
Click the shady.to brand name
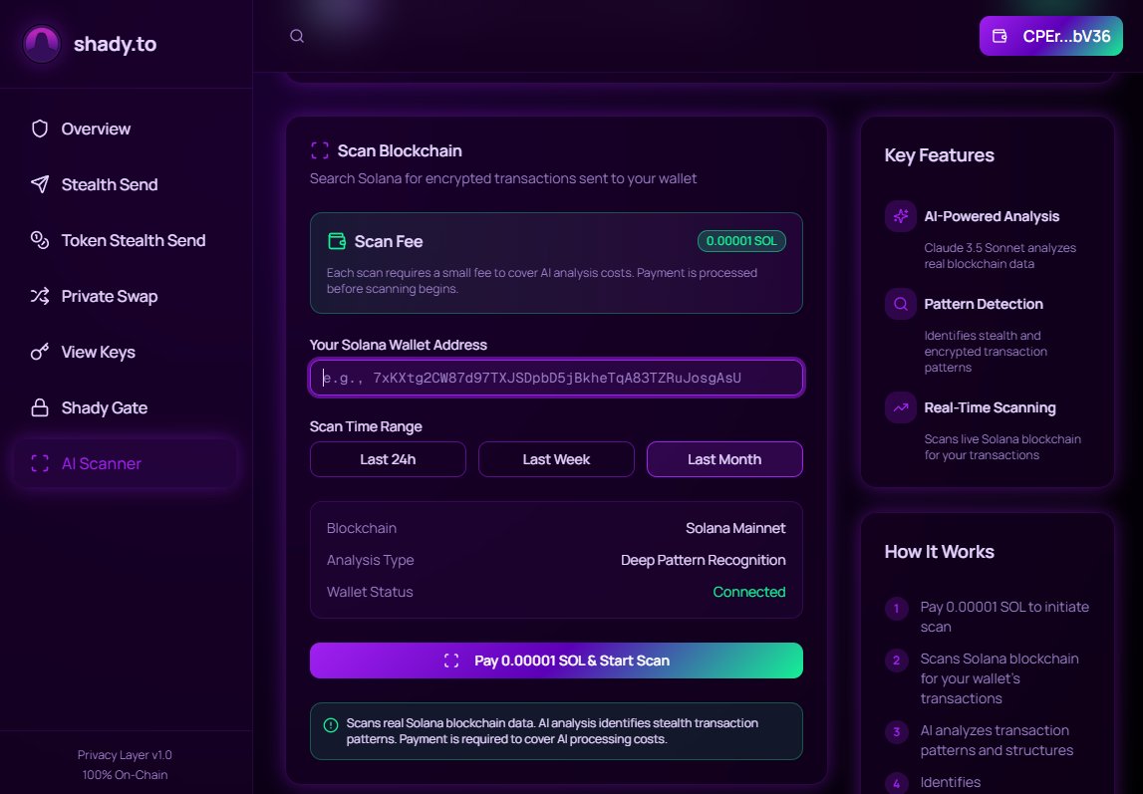pyautogui.click(x=116, y=44)
